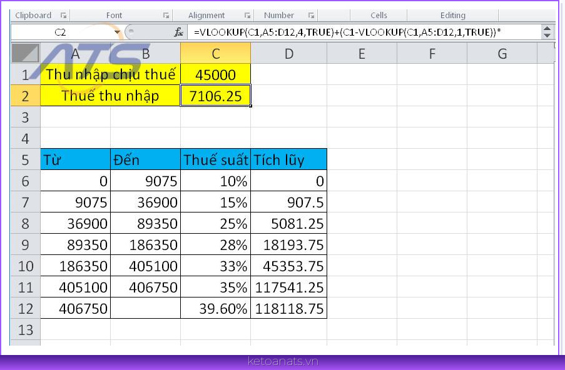This screenshot has height=370, width=565.
Task: Select row 11 header
Action: (x=25, y=287)
